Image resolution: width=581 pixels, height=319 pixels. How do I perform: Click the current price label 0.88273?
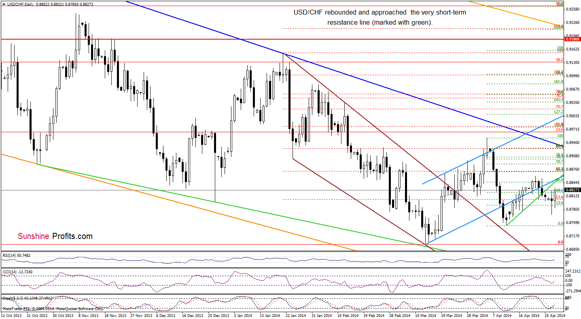[572, 190]
